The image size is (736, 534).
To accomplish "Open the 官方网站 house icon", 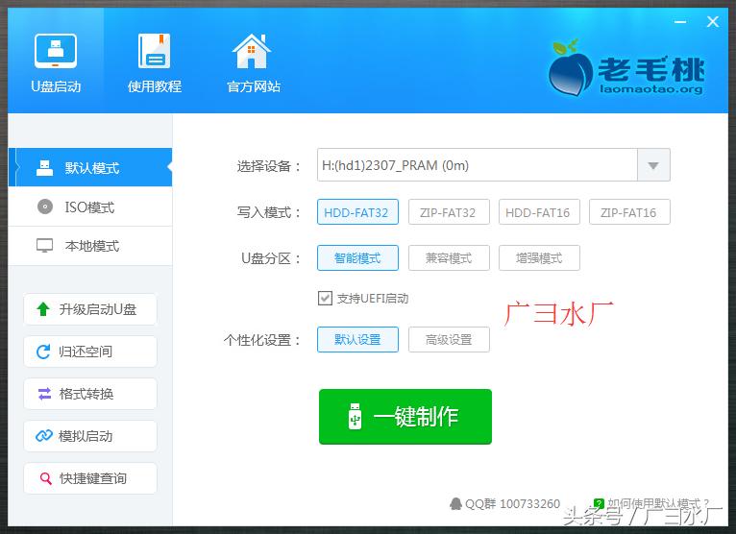I will pos(252,51).
